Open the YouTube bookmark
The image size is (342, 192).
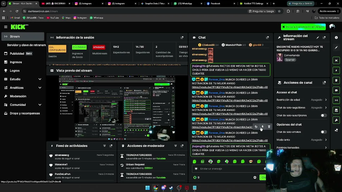(x=53, y=18)
